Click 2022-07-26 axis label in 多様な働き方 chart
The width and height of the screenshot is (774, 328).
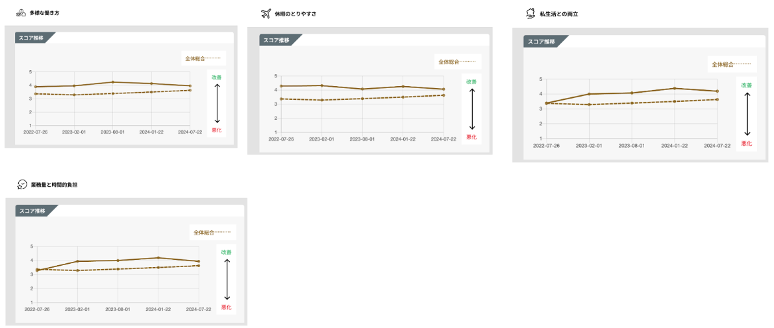coord(36,132)
